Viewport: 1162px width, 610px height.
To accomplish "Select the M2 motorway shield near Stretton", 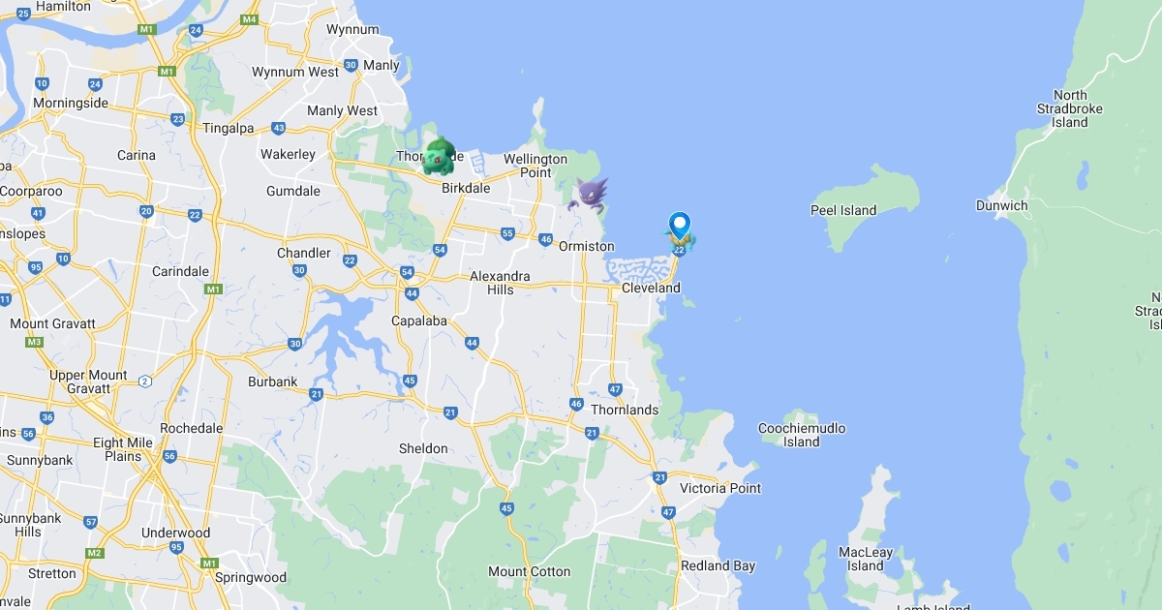I will click(x=94, y=553).
